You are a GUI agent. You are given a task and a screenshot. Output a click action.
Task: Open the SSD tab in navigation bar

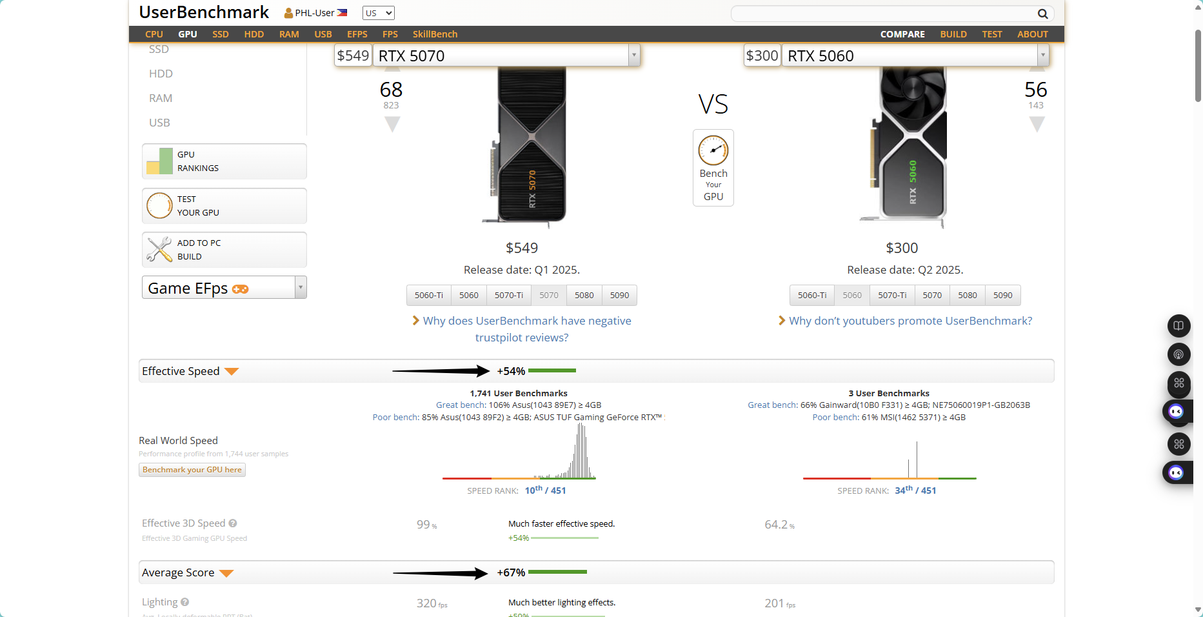221,34
